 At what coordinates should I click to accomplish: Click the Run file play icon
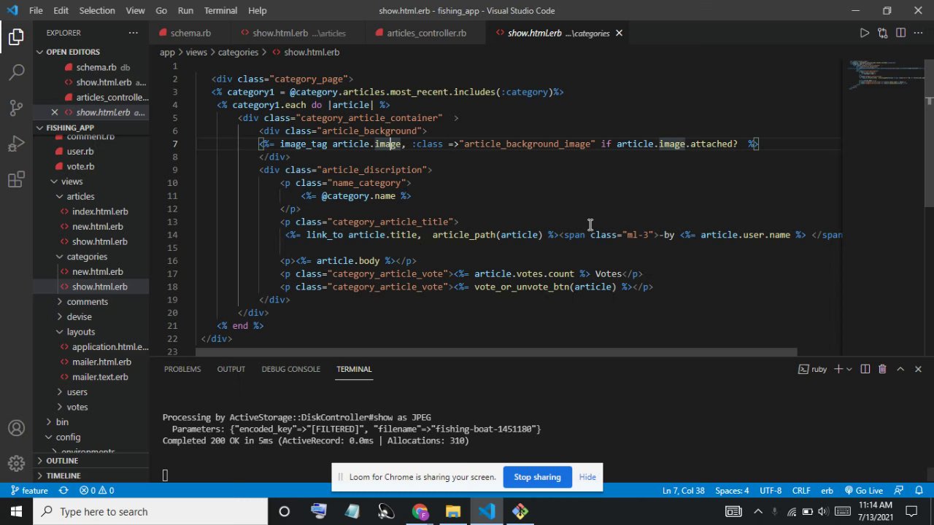pyautogui.click(x=864, y=33)
